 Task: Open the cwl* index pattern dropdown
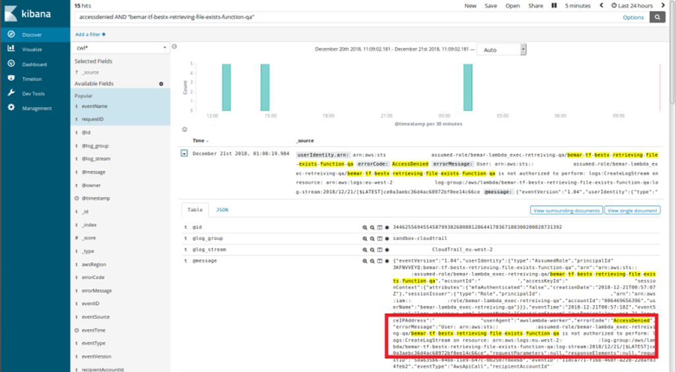[x=120, y=48]
